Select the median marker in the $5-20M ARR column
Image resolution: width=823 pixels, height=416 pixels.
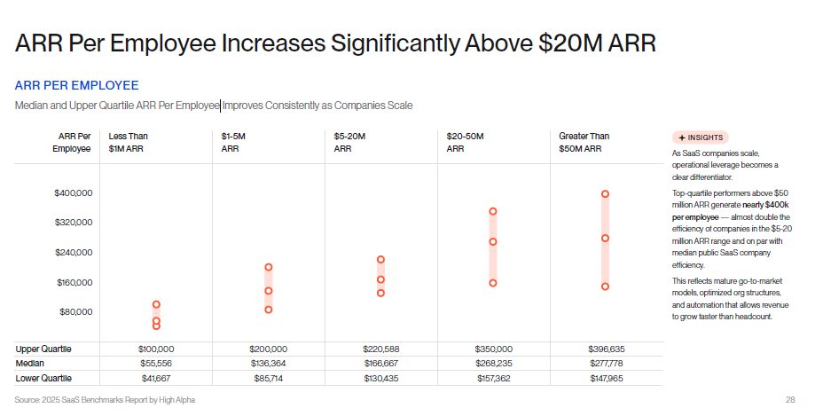380,279
